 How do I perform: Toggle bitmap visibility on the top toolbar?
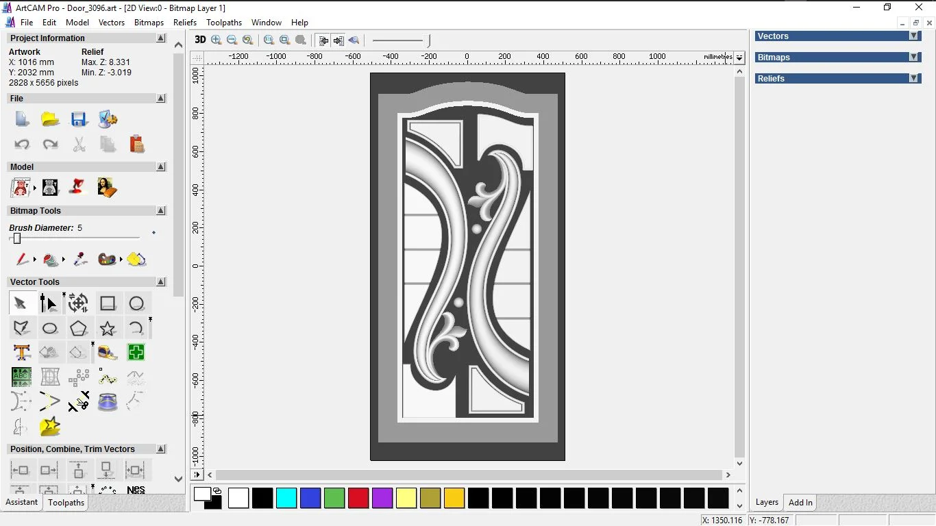click(322, 40)
